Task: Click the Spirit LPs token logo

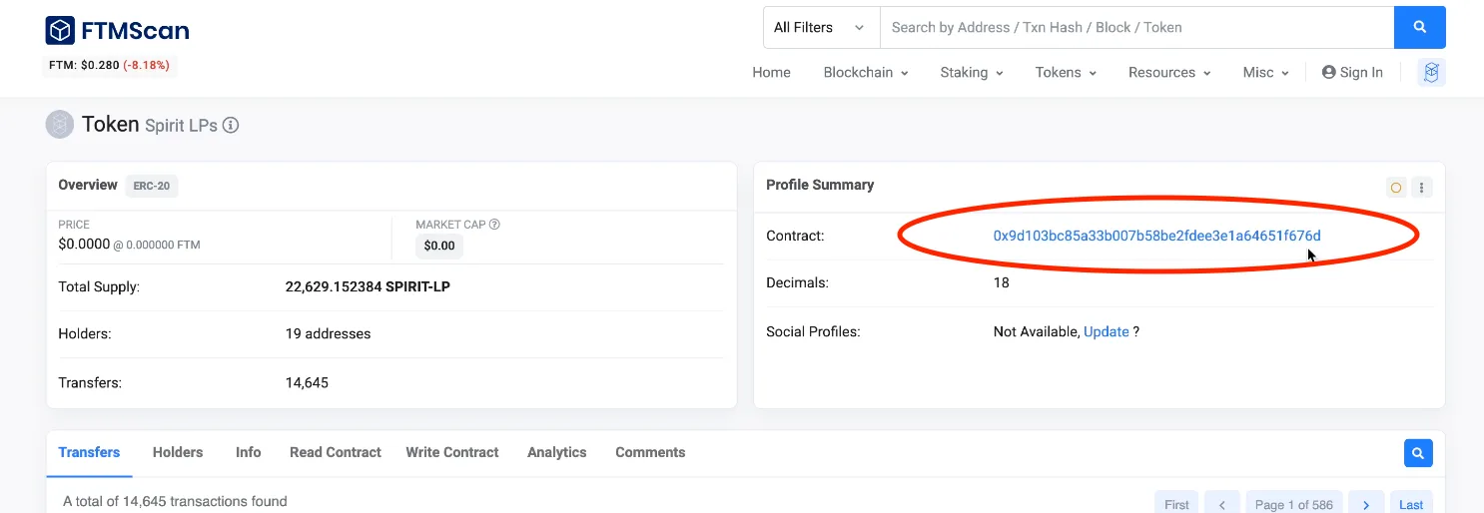Action: [x=60, y=125]
